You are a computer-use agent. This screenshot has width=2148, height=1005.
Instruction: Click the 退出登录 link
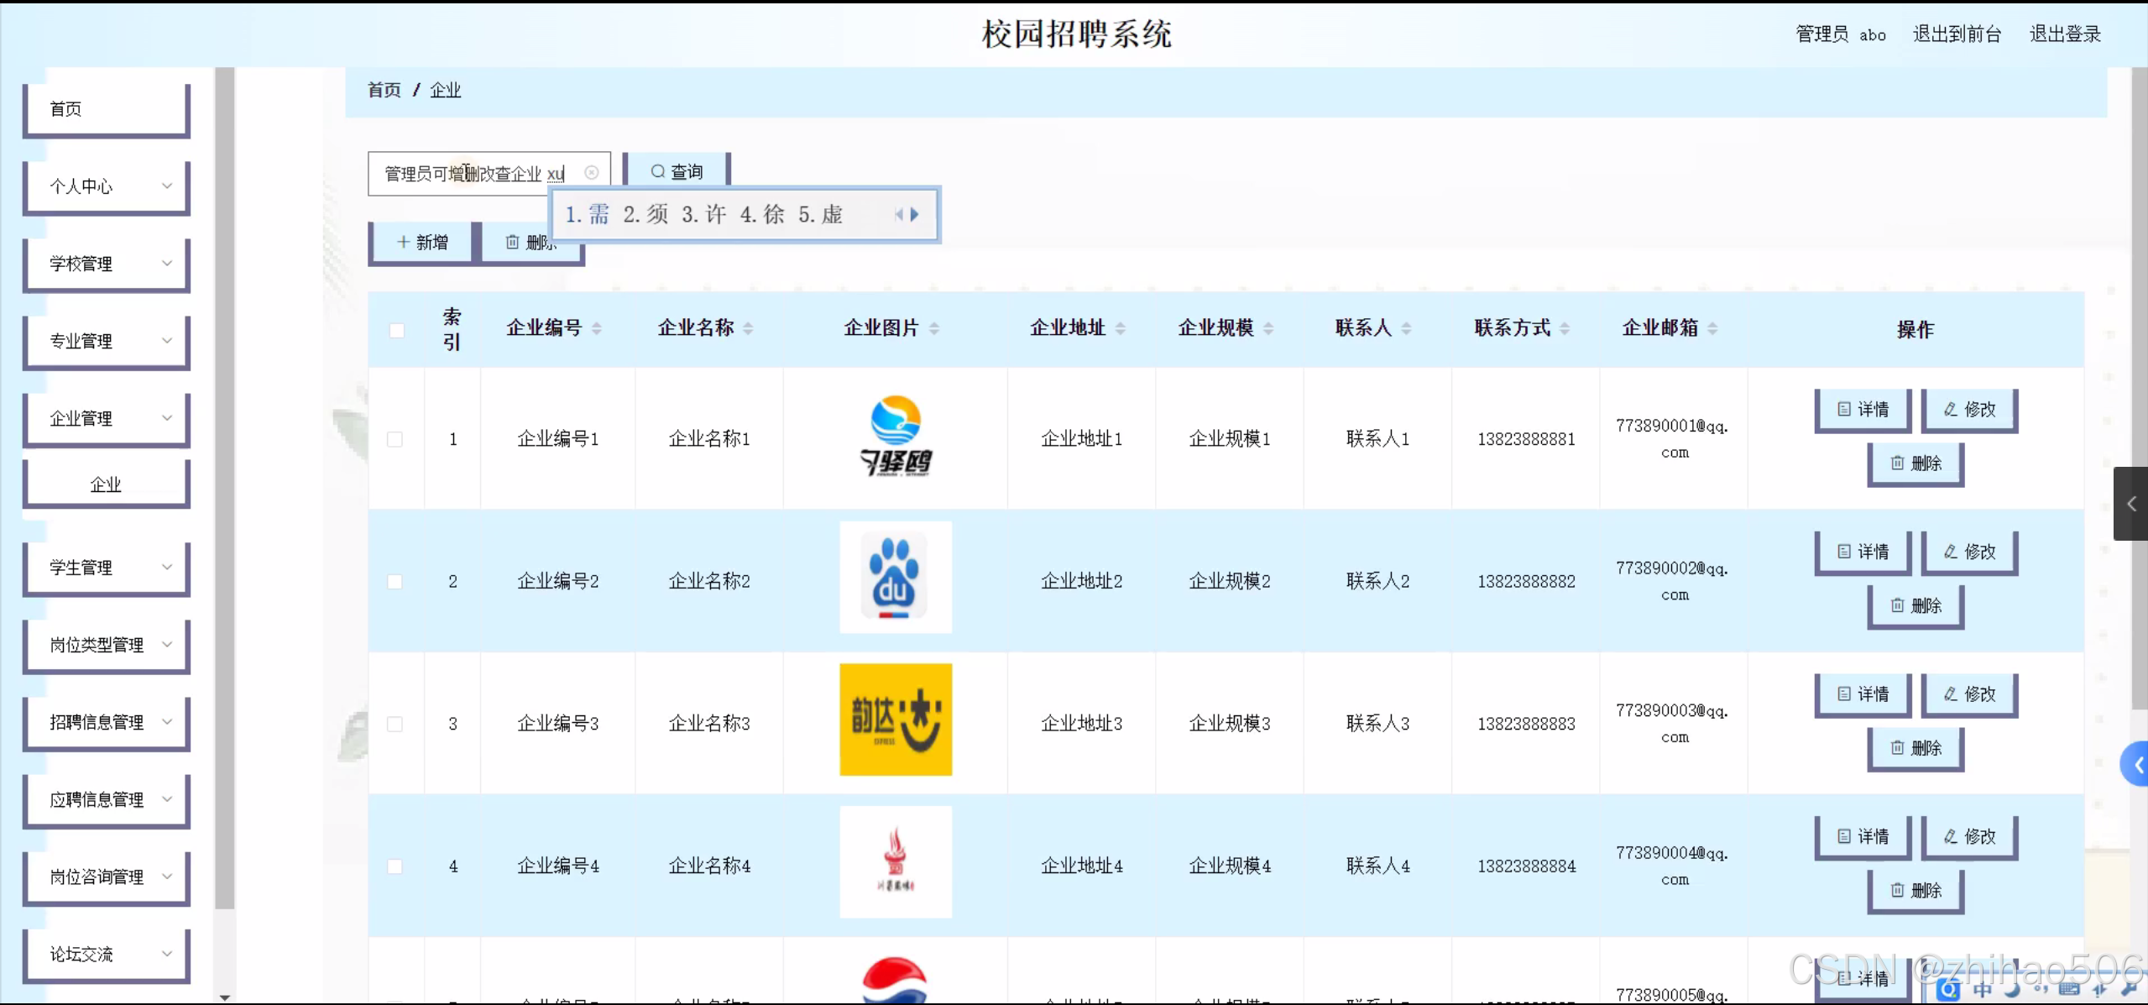(x=2065, y=34)
